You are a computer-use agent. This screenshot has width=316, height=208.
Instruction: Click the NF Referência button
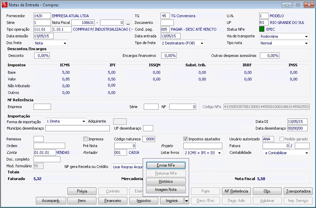236,191
